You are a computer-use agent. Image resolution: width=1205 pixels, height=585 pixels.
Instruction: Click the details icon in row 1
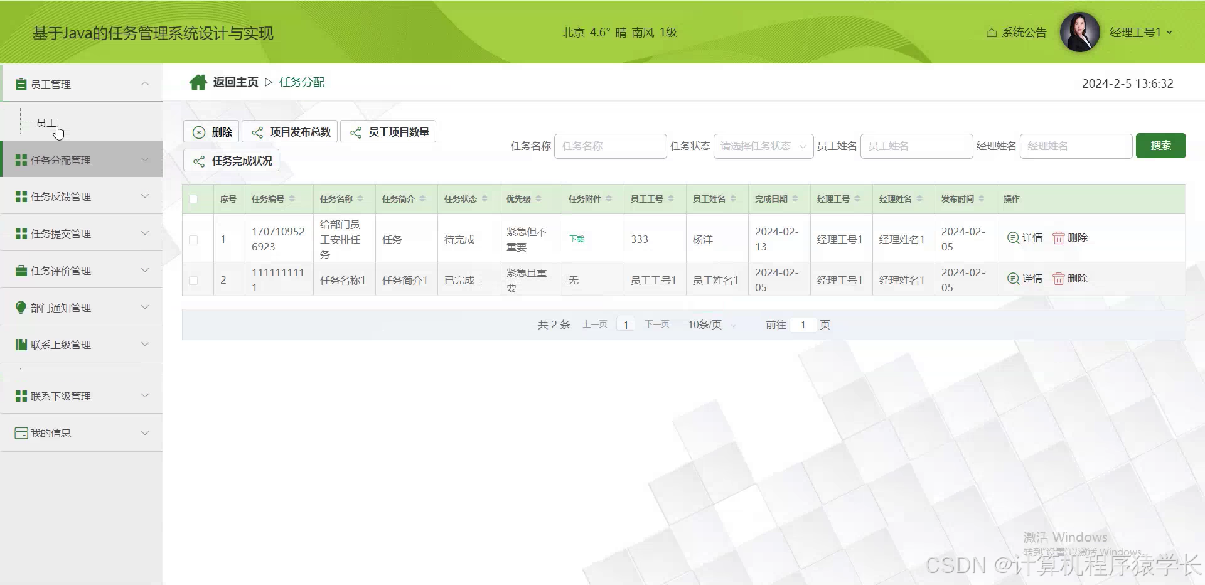[1013, 238]
